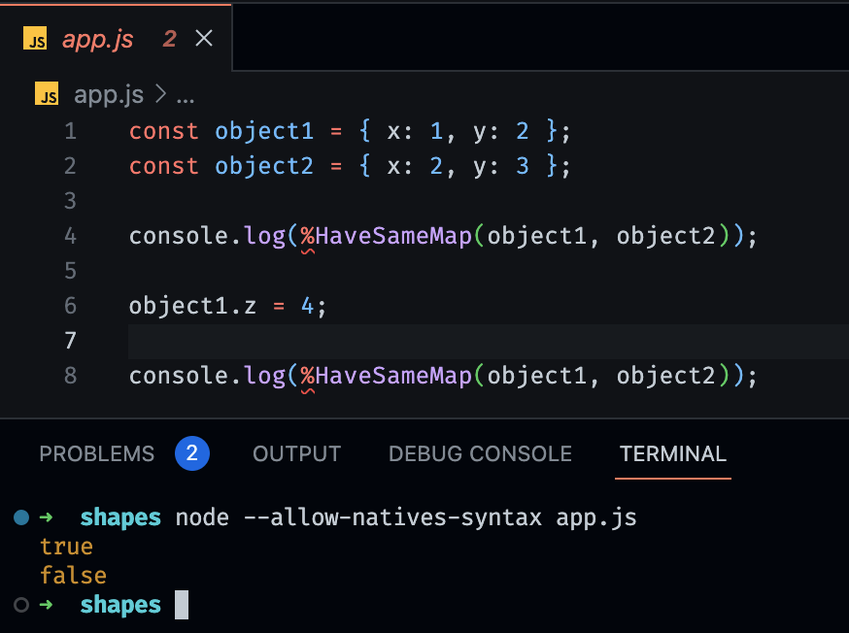Switch to the OUTPUT panel tab
The width and height of the screenshot is (849, 633).
[x=296, y=453]
